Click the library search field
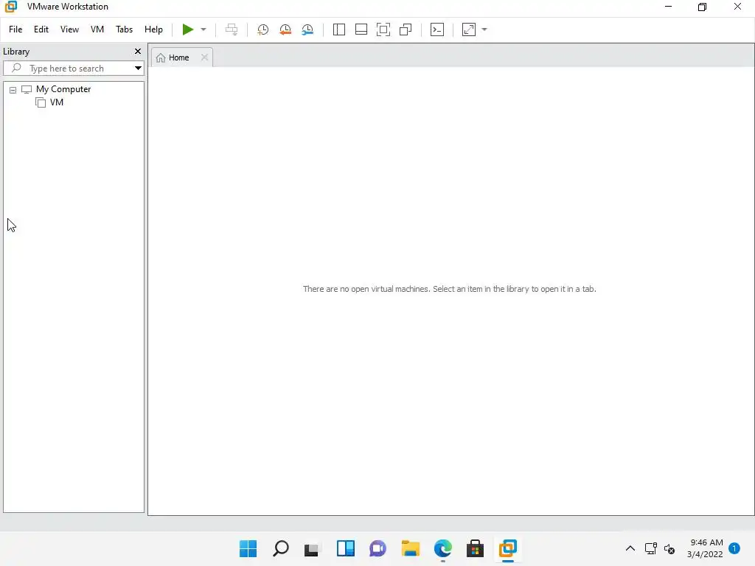 (73, 69)
